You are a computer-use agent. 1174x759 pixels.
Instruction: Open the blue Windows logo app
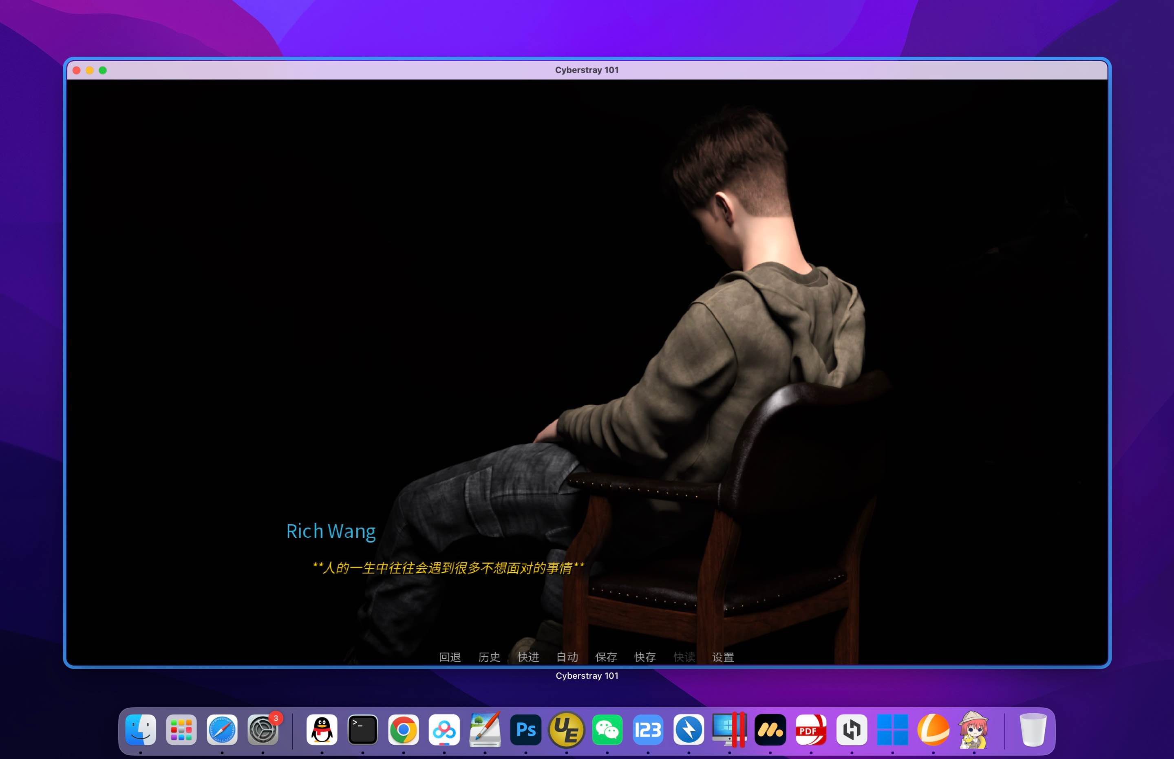(x=893, y=729)
